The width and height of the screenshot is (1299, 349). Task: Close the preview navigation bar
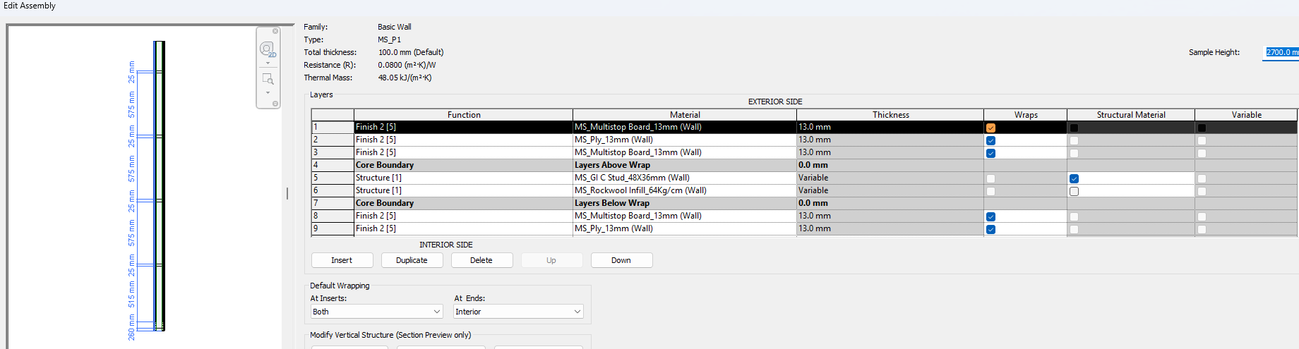tap(275, 31)
